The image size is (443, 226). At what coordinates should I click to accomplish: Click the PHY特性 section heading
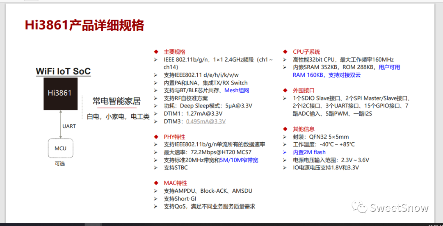[175, 137]
